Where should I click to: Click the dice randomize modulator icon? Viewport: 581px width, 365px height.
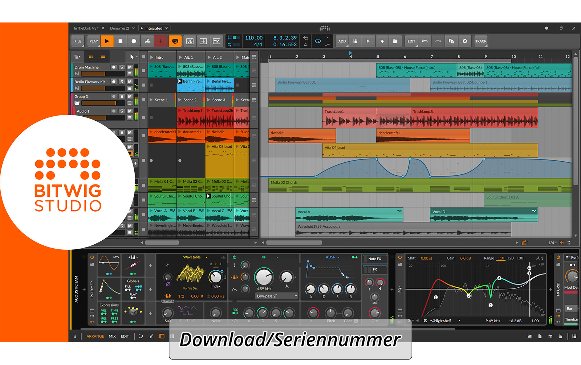coord(133,311)
